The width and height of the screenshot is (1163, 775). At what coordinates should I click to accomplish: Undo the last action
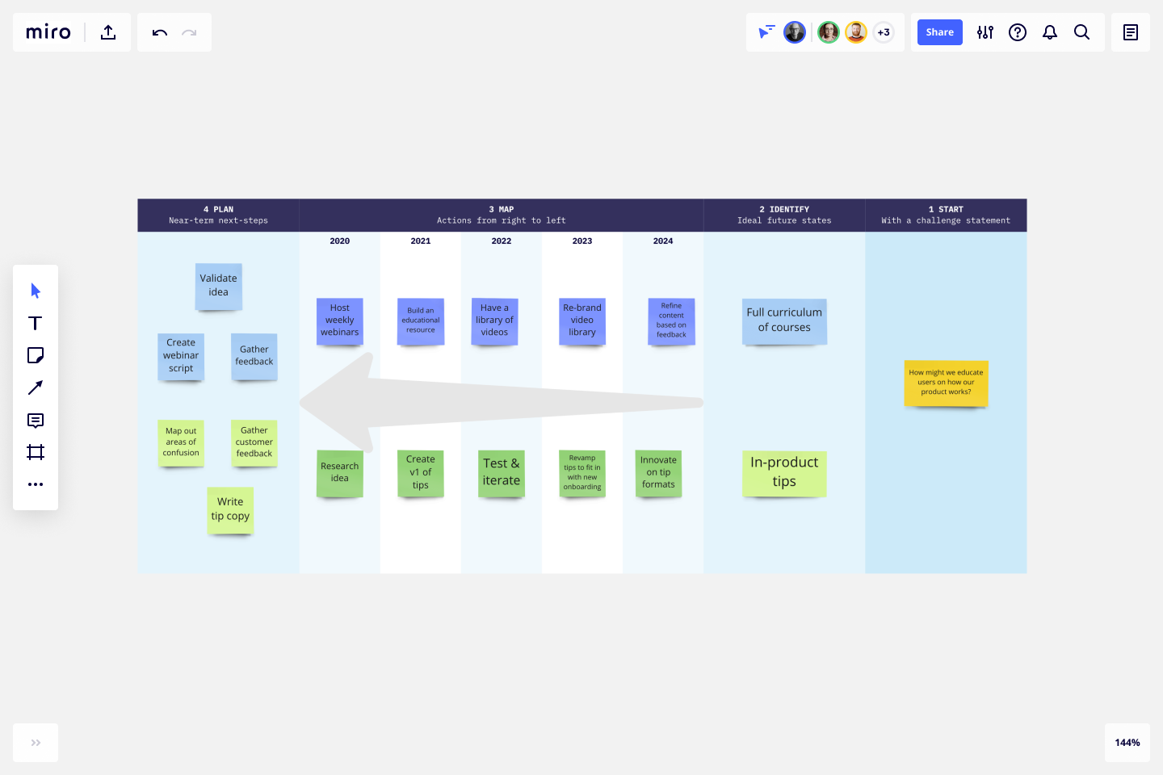click(x=159, y=32)
